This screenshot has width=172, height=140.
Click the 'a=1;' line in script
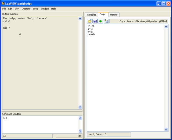click(90, 29)
